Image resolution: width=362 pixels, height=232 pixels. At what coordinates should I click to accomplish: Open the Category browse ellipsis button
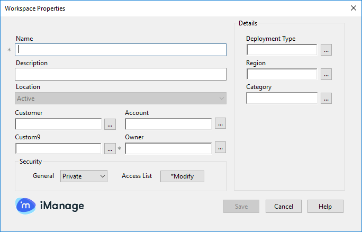tap(326, 99)
